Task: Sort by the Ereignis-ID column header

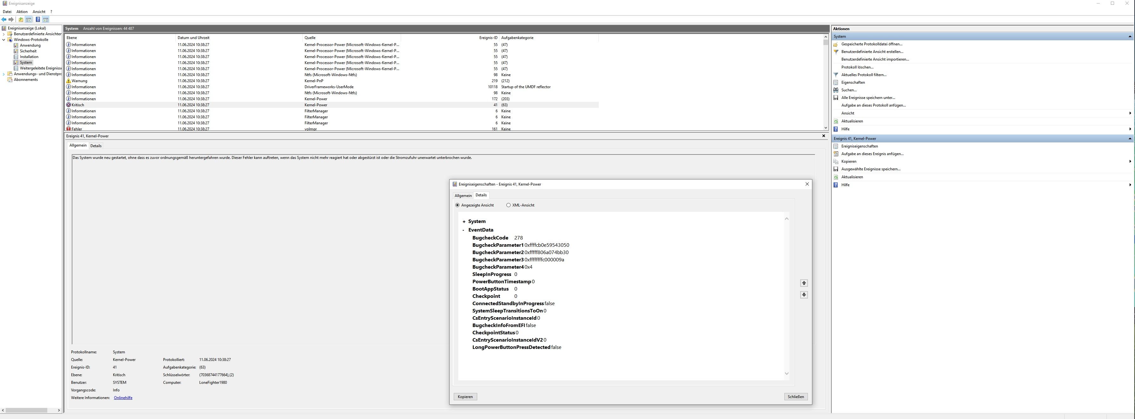Action: tap(450, 38)
